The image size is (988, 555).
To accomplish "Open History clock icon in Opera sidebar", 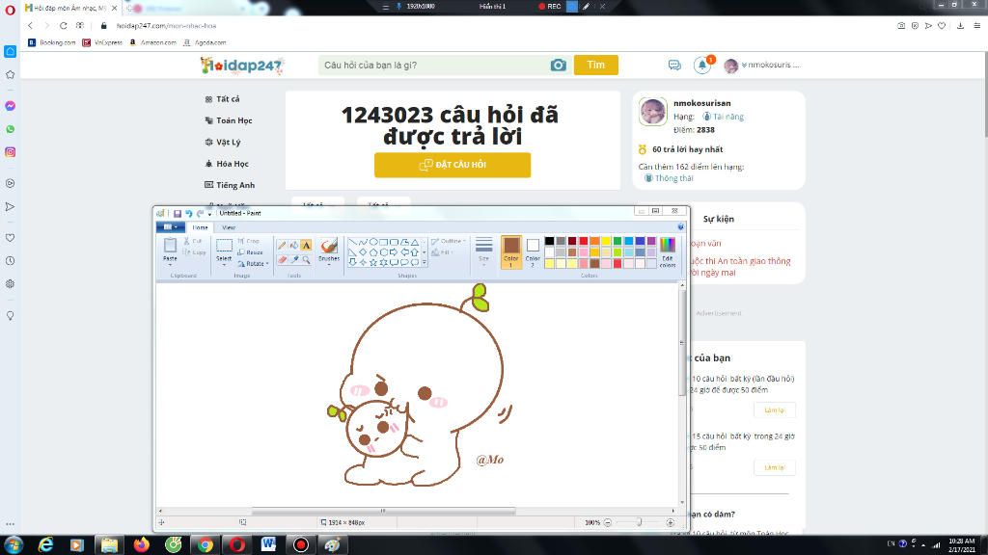I will point(10,260).
